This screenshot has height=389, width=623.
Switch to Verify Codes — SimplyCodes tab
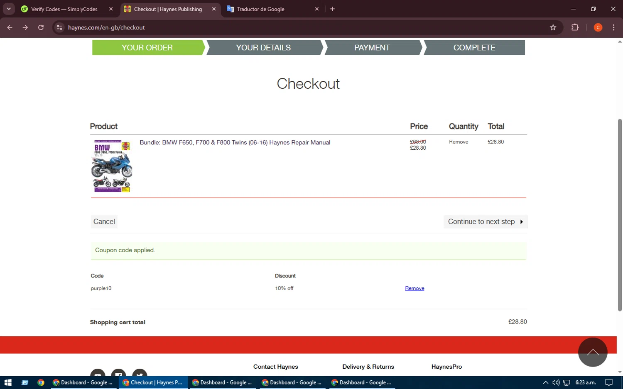64,9
